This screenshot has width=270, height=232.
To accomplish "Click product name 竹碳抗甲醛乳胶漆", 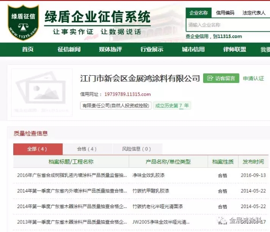I will (151, 191).
